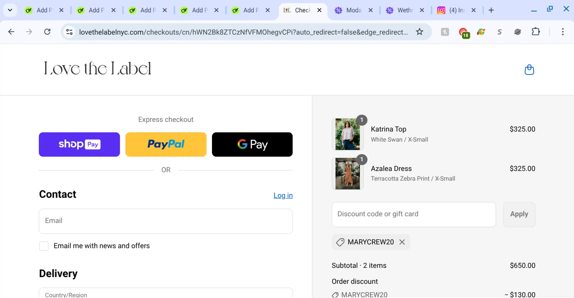
Task: Open Chrome three-dot menu
Action: click(563, 32)
